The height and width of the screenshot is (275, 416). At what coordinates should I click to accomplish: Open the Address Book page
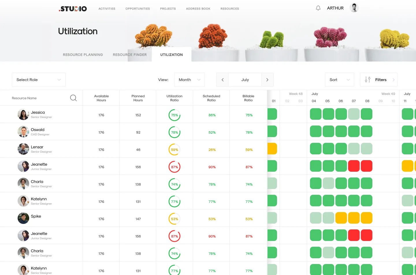[198, 9]
